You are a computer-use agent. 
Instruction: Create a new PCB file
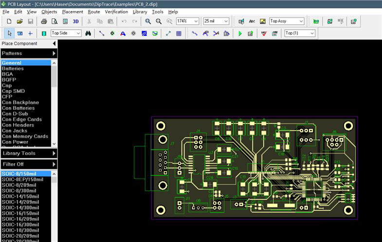point(9,21)
